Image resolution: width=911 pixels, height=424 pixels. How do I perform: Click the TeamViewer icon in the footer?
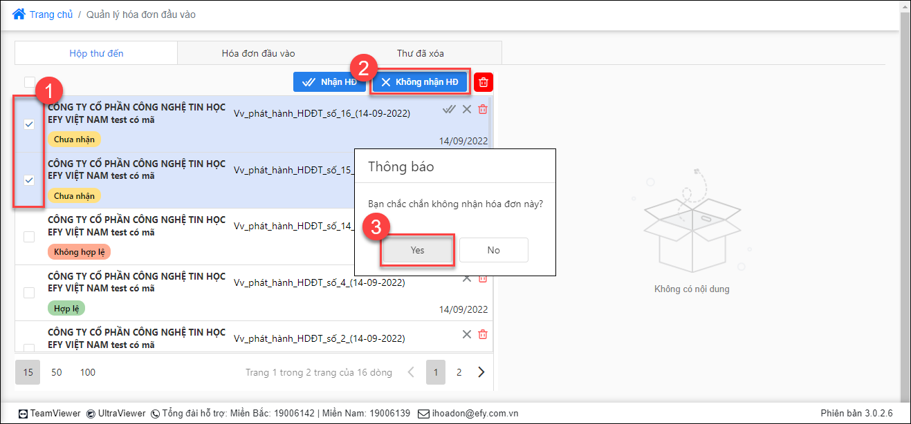pyautogui.click(x=23, y=414)
